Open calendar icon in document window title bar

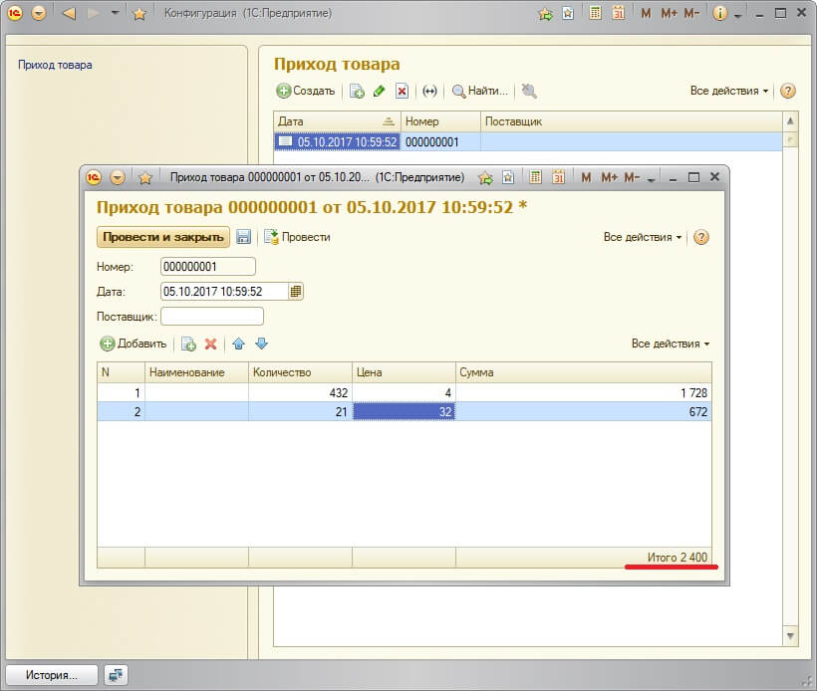tap(558, 177)
